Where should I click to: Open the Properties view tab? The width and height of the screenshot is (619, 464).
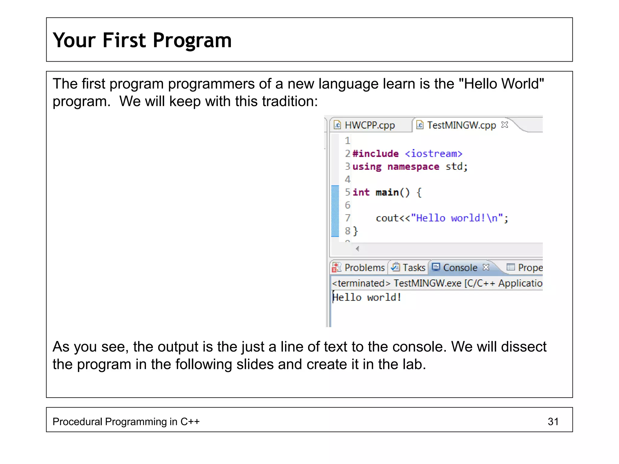click(525, 267)
